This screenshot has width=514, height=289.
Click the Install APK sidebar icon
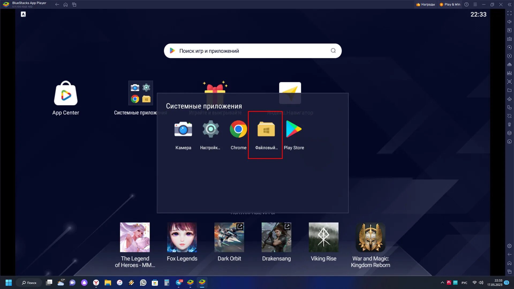tap(509, 73)
